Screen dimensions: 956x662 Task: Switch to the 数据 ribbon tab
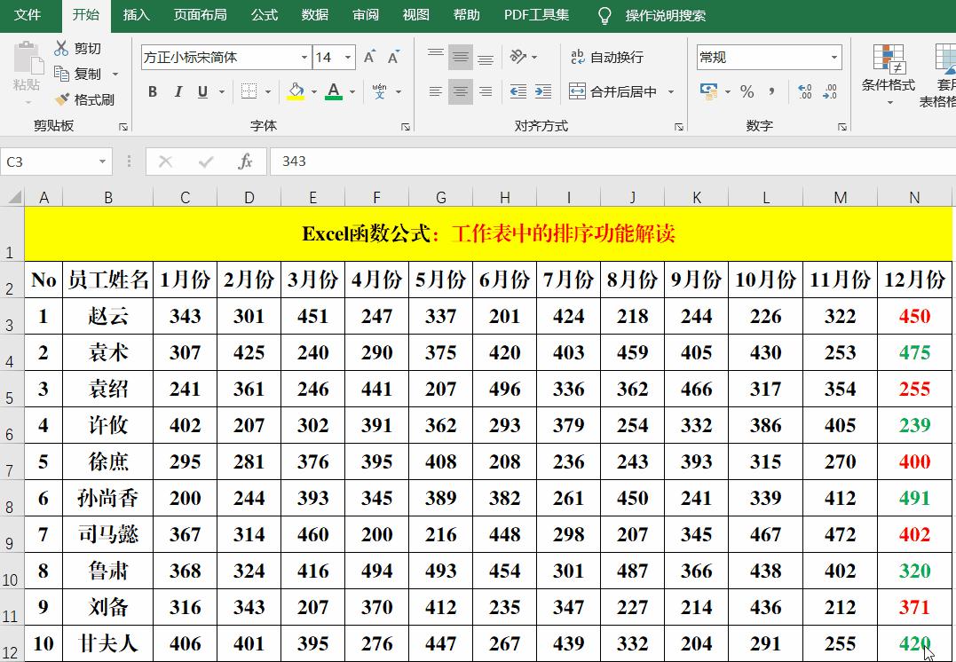point(313,15)
